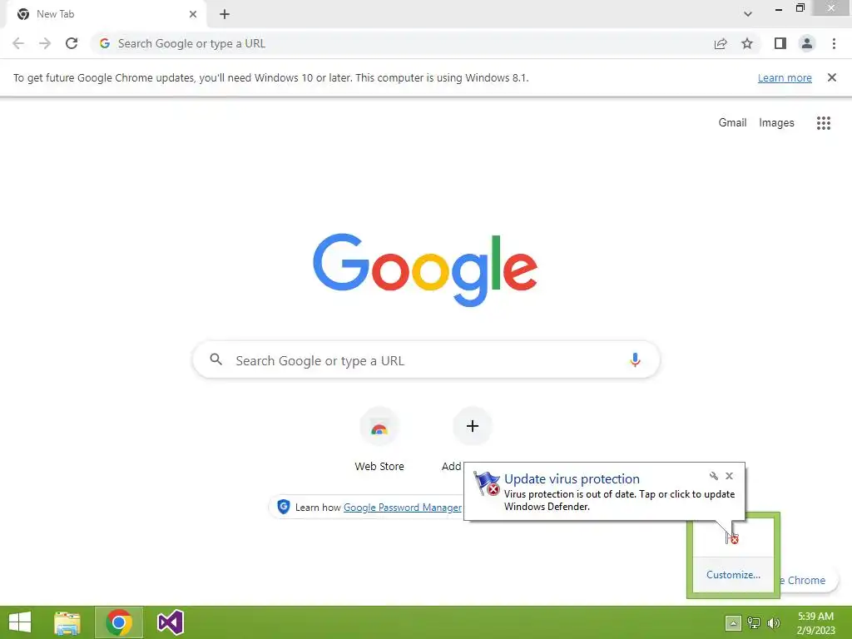The image size is (852, 639).
Task: Close the virus protection notification
Action: 729,476
